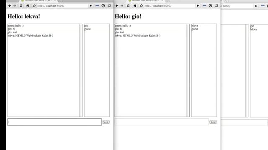Click 'guest: hello :)' message in gio window
Viewport: 268px width, 150px height.
click(x=123, y=26)
